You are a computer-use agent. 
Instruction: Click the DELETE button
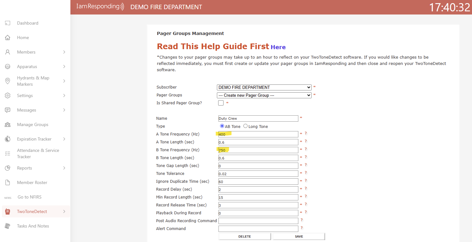click(245, 236)
